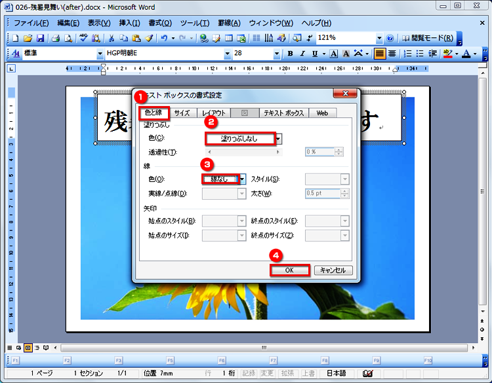
Task: Open the font name dropdown HGP明朝E
Action: (x=228, y=54)
